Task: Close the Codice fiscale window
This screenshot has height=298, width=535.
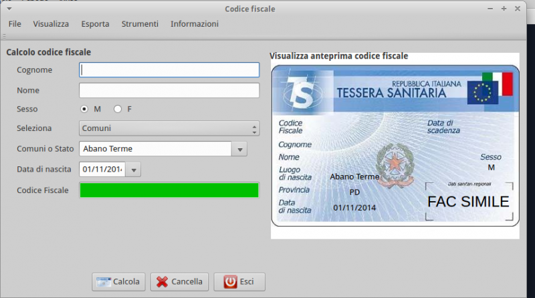Action: (518, 9)
